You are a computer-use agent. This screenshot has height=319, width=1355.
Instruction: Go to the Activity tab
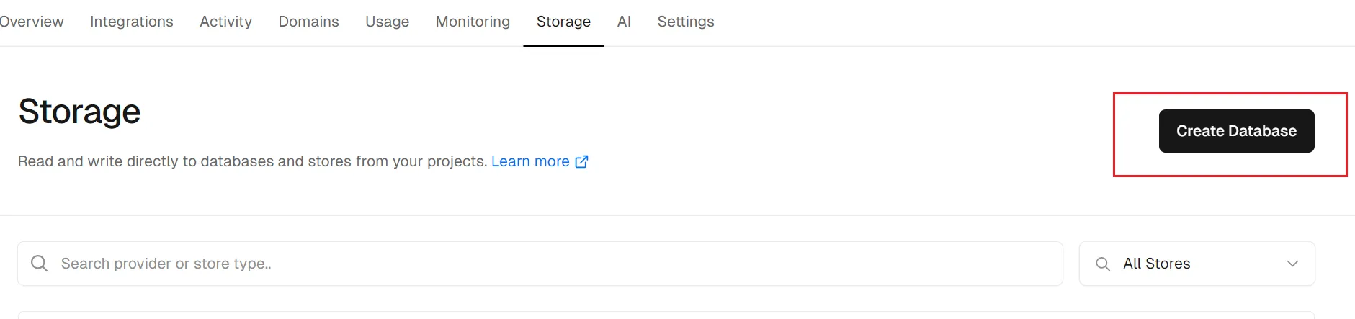tap(225, 22)
